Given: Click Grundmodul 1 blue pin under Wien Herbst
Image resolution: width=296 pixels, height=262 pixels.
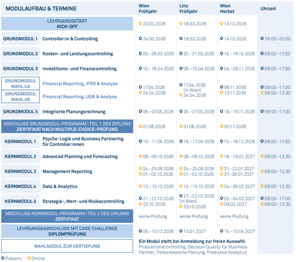Looking at the screenshot, I should [221, 39].
